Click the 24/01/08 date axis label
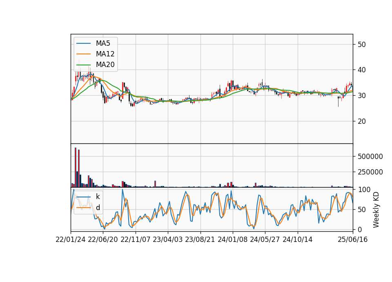This screenshot has height=282, width=392. [232, 239]
